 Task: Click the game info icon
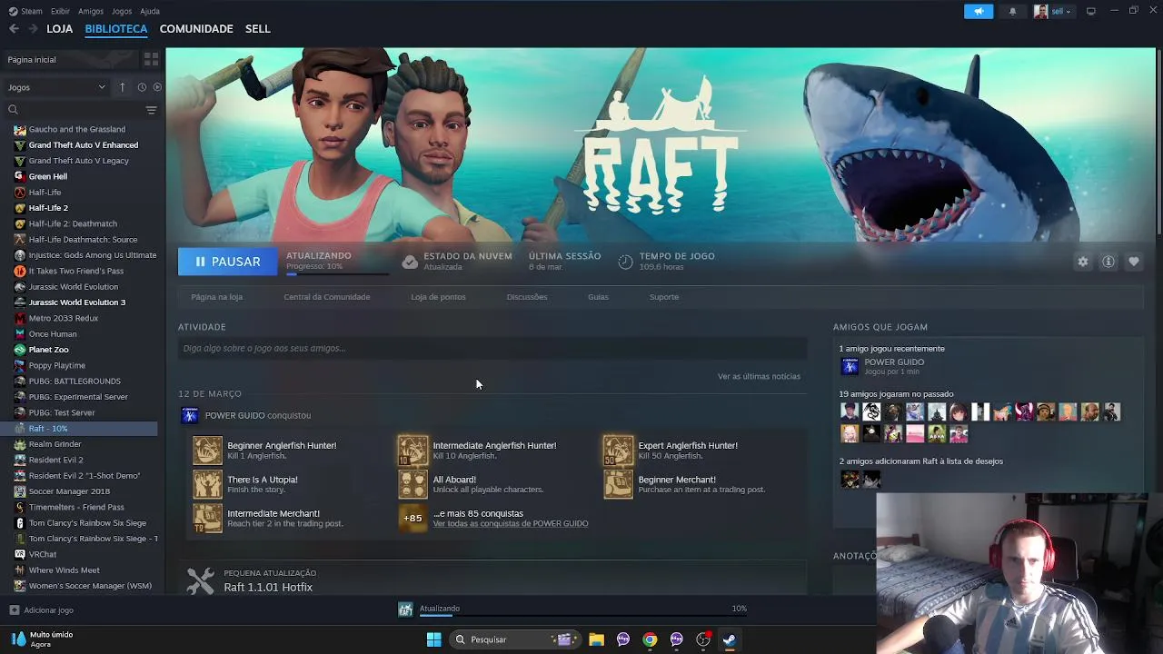pos(1108,262)
